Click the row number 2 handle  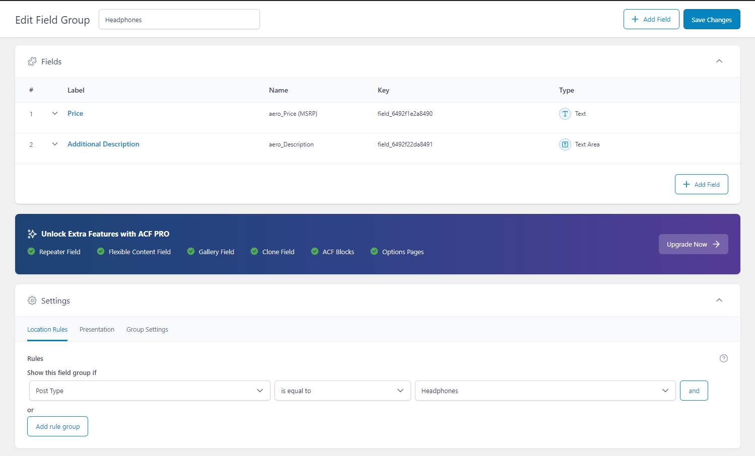(31, 144)
